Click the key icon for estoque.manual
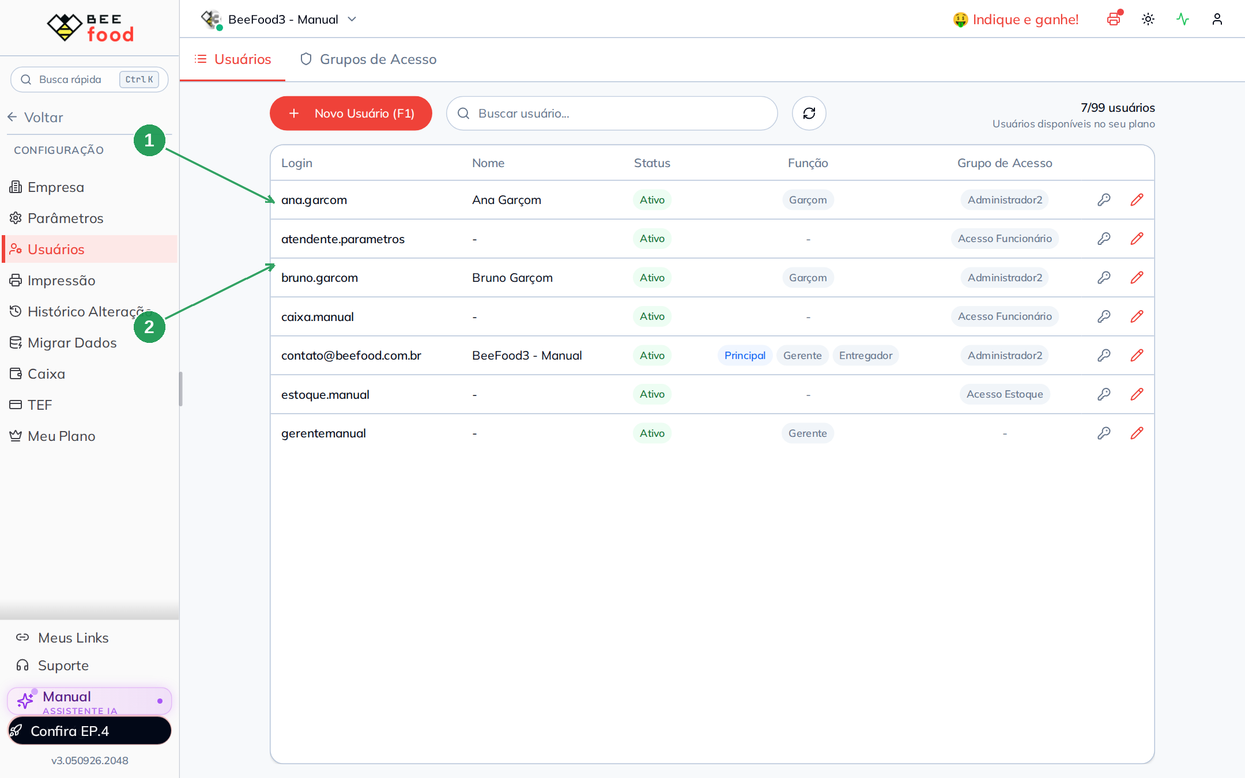This screenshot has height=778, width=1245. [x=1104, y=394]
